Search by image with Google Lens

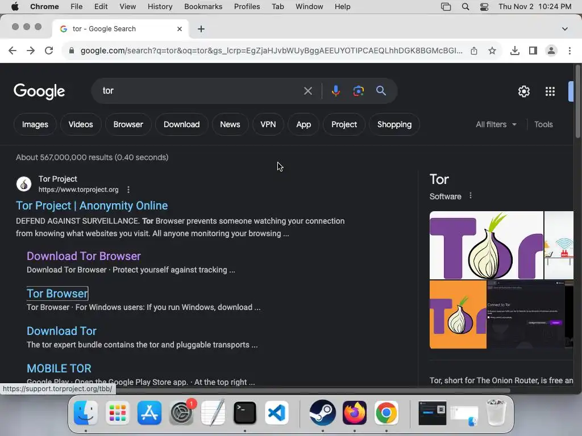[358, 91]
